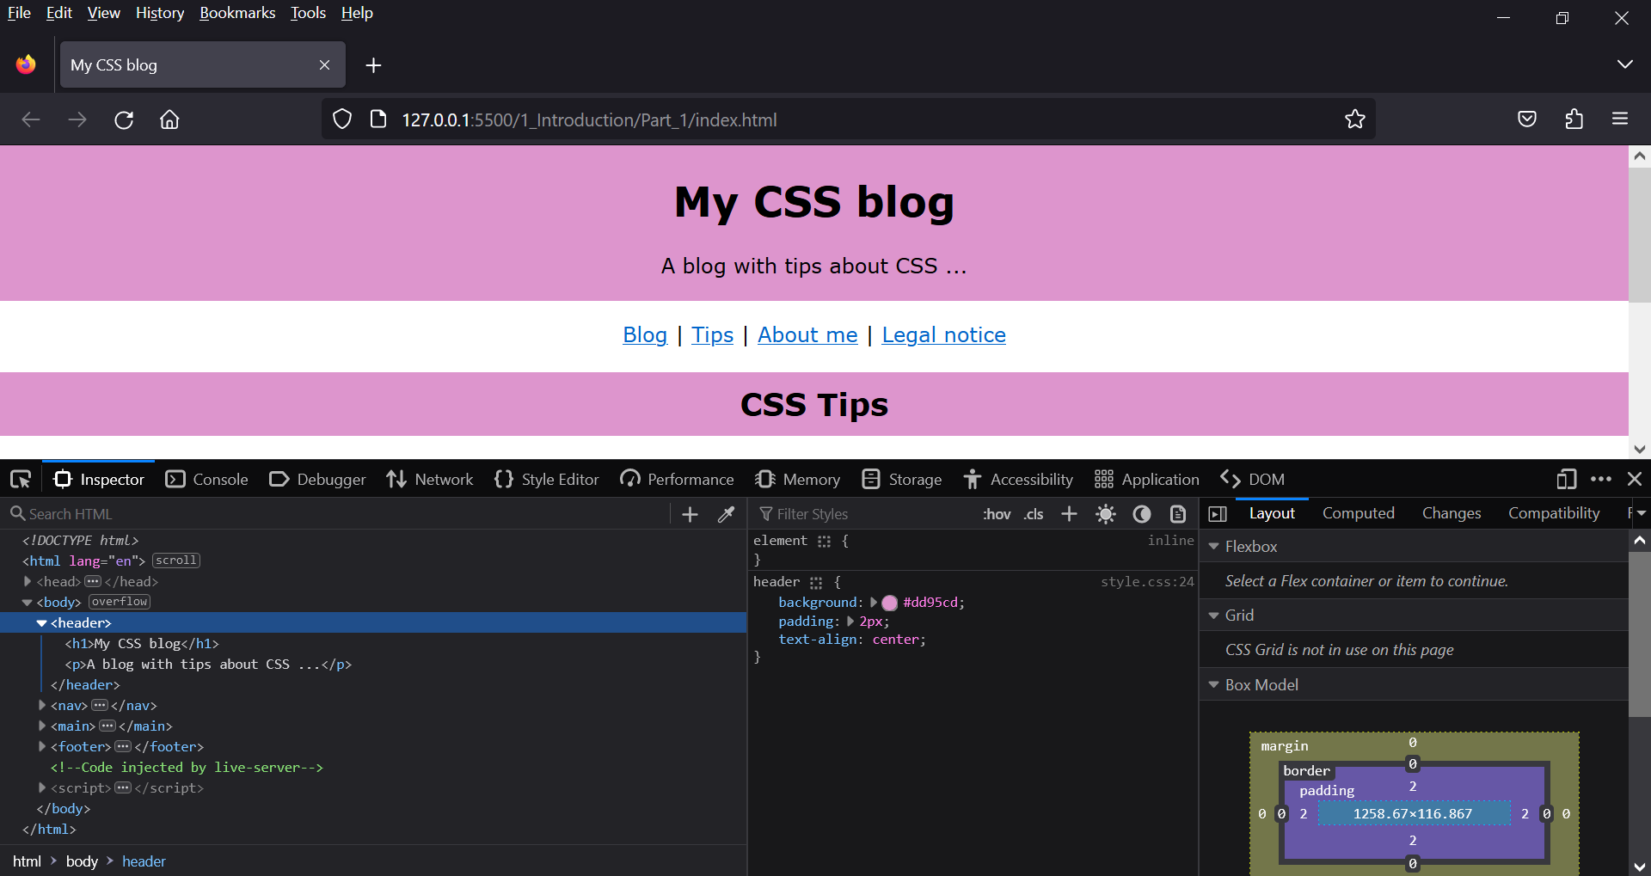The height and width of the screenshot is (876, 1651).
Task: Open the Memory panel
Action: point(797,479)
